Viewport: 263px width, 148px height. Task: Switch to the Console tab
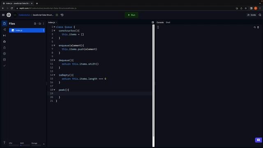click(x=160, y=22)
